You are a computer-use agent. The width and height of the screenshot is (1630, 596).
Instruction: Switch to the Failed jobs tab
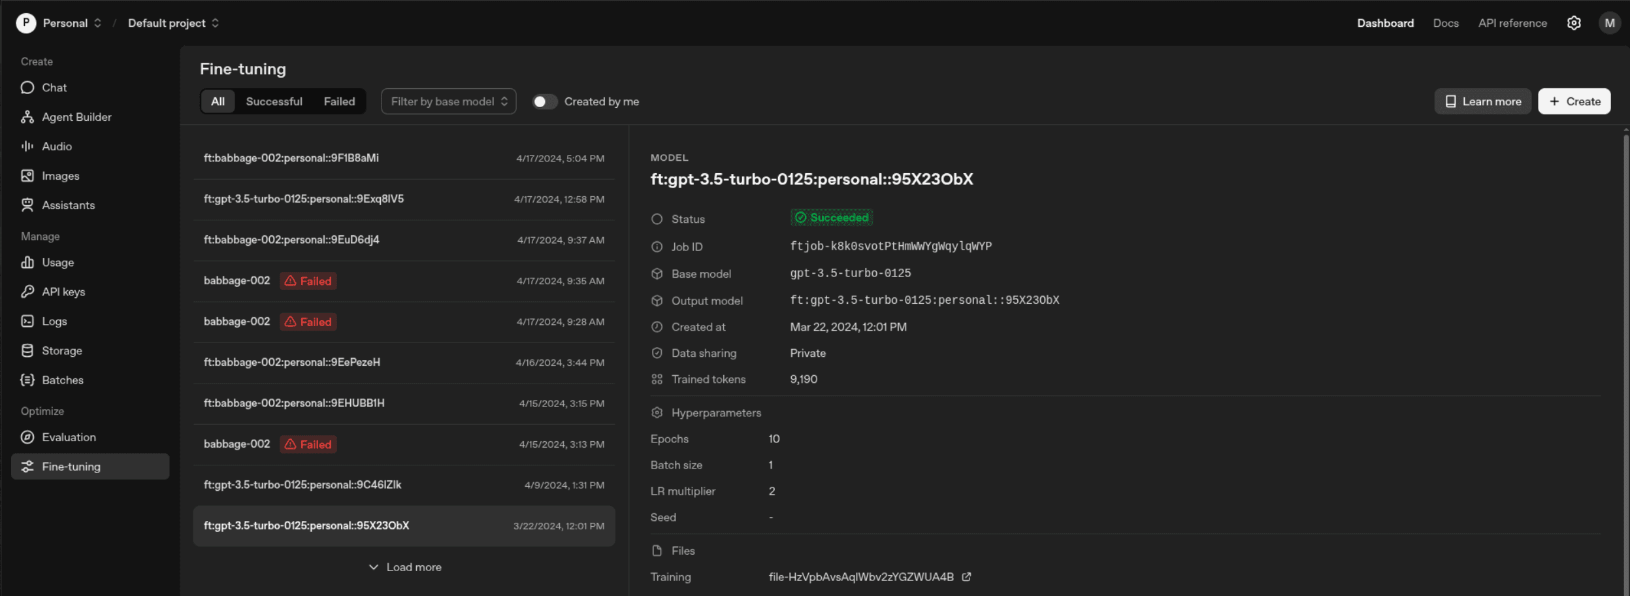point(339,101)
